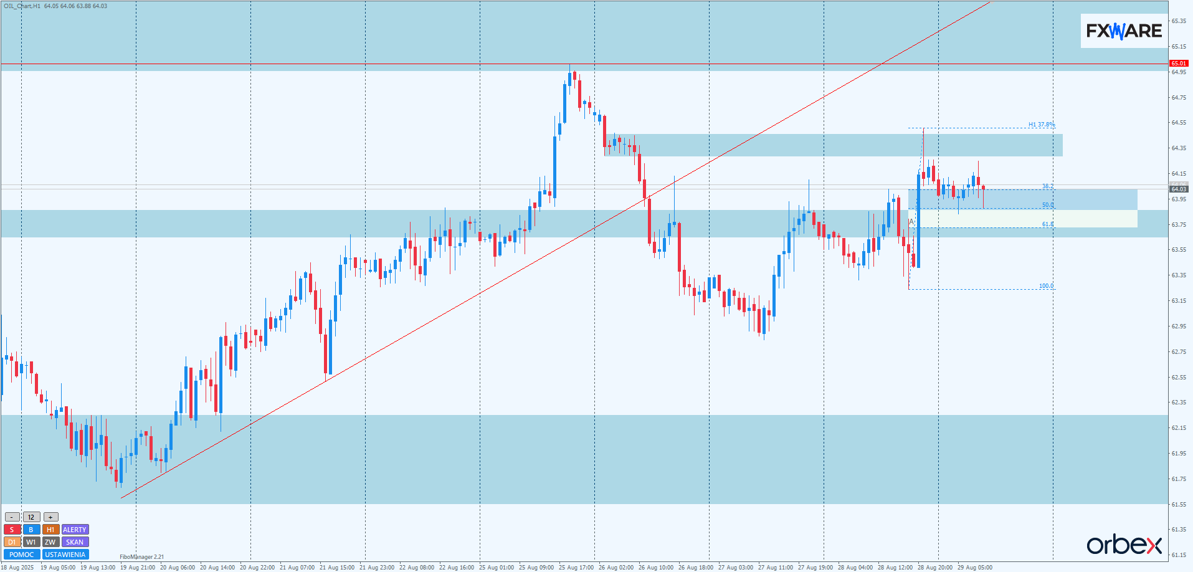
Task: Click the OIL_Chart,H1 chart title text
Action: pyautogui.click(x=22, y=6)
